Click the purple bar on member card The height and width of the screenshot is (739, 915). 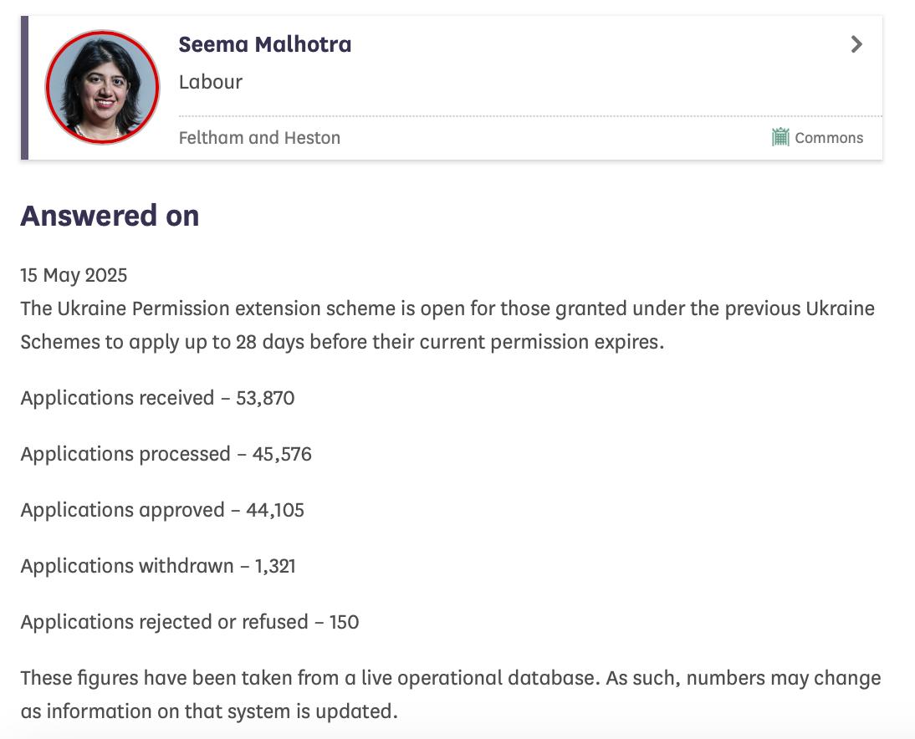[x=24, y=88]
